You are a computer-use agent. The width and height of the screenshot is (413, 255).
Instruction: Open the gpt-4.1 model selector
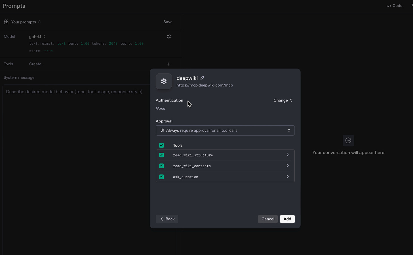click(37, 37)
